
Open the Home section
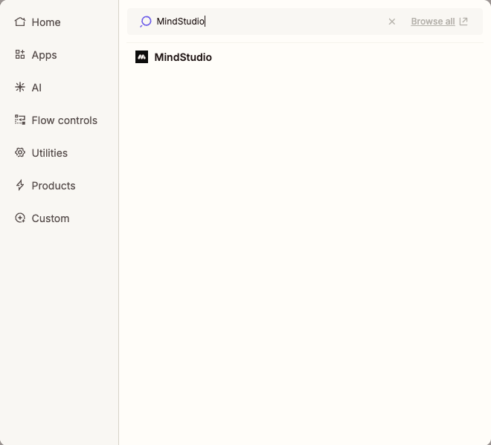38,22
